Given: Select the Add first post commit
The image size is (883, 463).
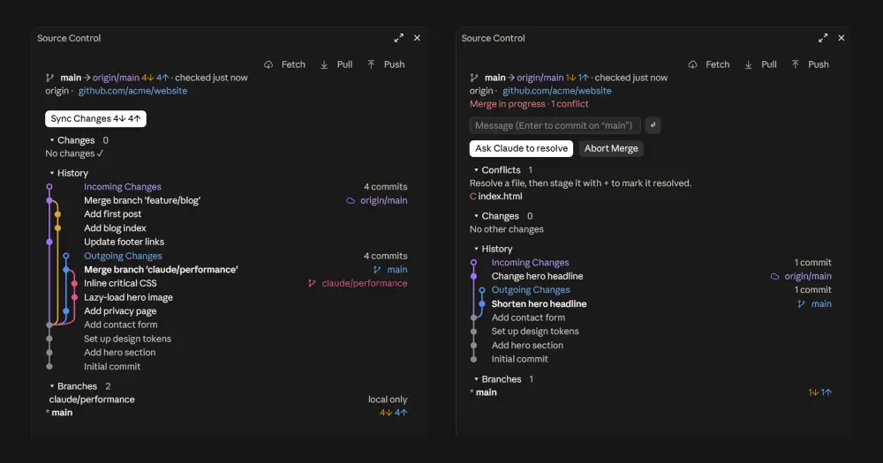Looking at the screenshot, I should pyautogui.click(x=113, y=213).
